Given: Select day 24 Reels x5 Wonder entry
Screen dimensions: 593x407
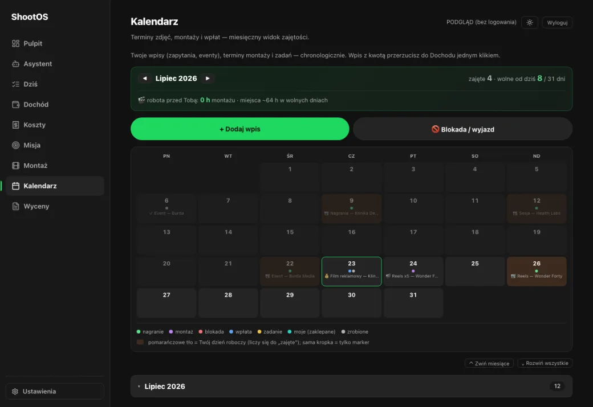Looking at the screenshot, I should coord(413,272).
